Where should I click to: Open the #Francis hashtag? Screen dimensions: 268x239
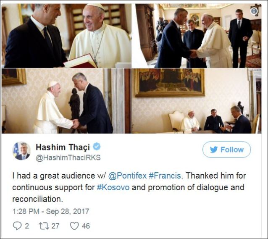tap(165, 176)
